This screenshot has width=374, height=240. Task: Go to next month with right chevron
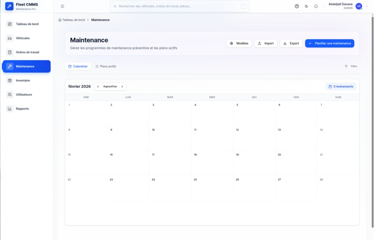pyautogui.click(x=122, y=86)
